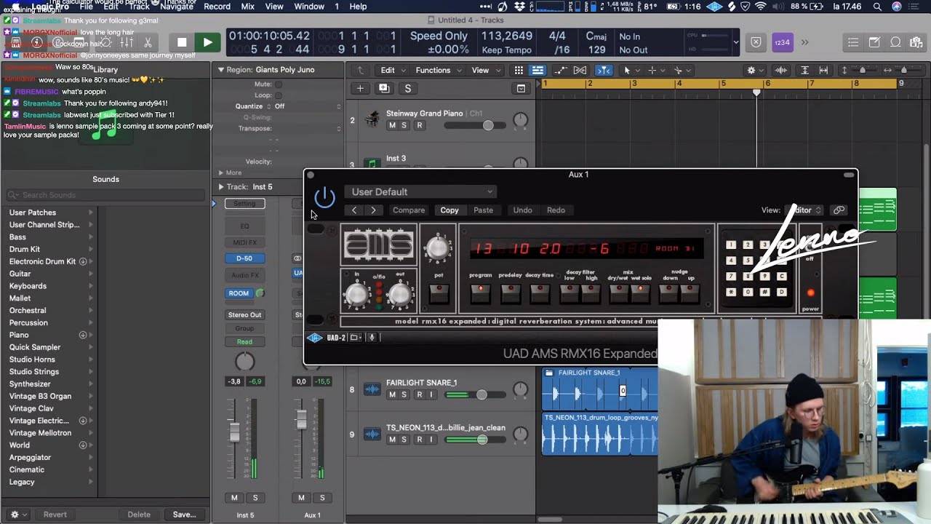Expand the Track Inst 5 triangle
Viewport: 931px width, 524px height.
(x=221, y=187)
